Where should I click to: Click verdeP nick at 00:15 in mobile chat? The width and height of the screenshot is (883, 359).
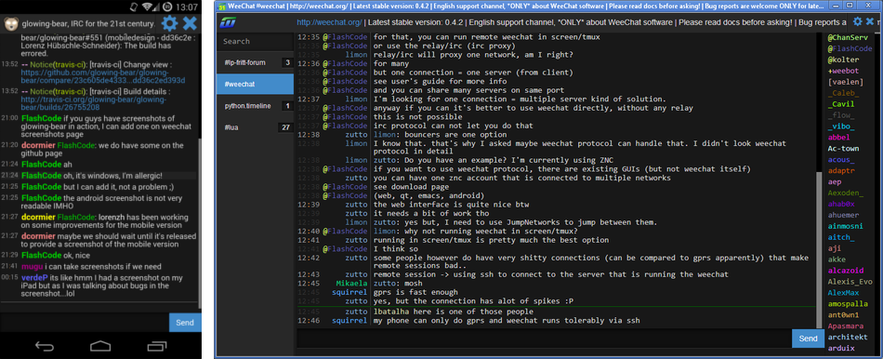pyautogui.click(x=34, y=278)
